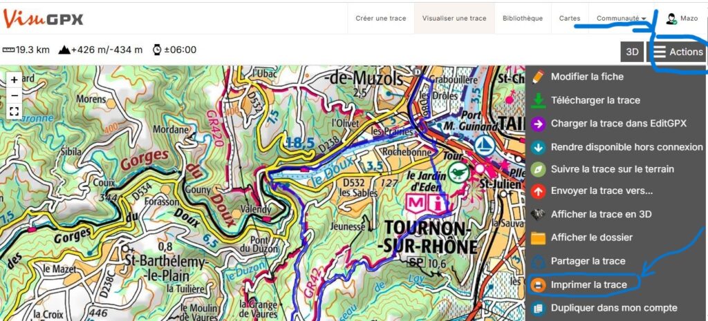Expand the Communauté dropdown menu
Viewport: 708px width, 321px height.
tap(622, 19)
